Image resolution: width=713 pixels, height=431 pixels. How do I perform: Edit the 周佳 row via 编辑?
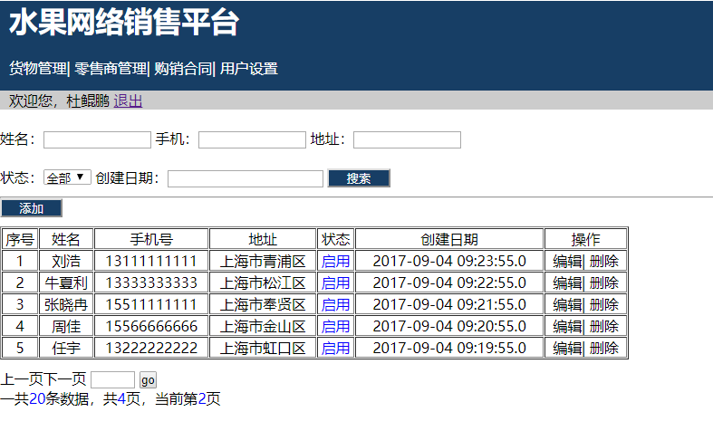point(567,327)
